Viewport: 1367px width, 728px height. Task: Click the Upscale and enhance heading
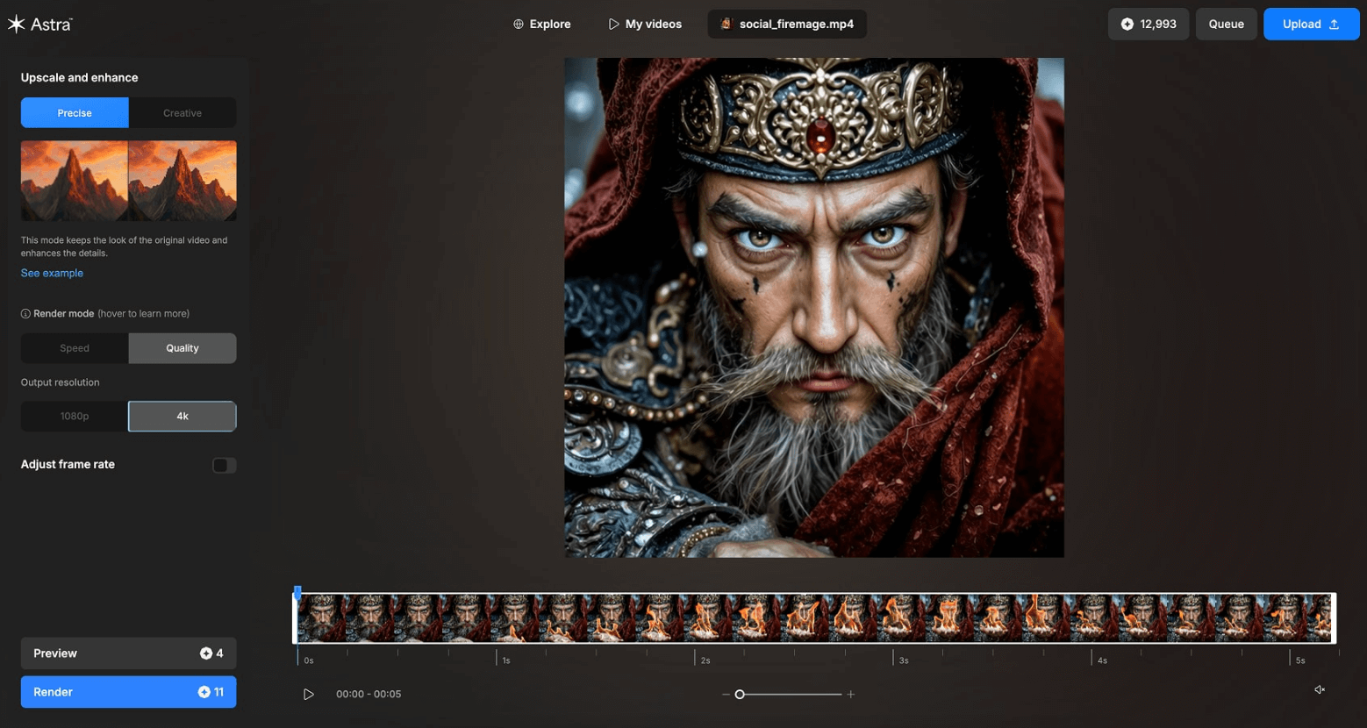click(x=79, y=77)
